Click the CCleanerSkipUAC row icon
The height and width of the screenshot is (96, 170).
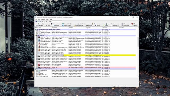pyautogui.click(x=39, y=46)
